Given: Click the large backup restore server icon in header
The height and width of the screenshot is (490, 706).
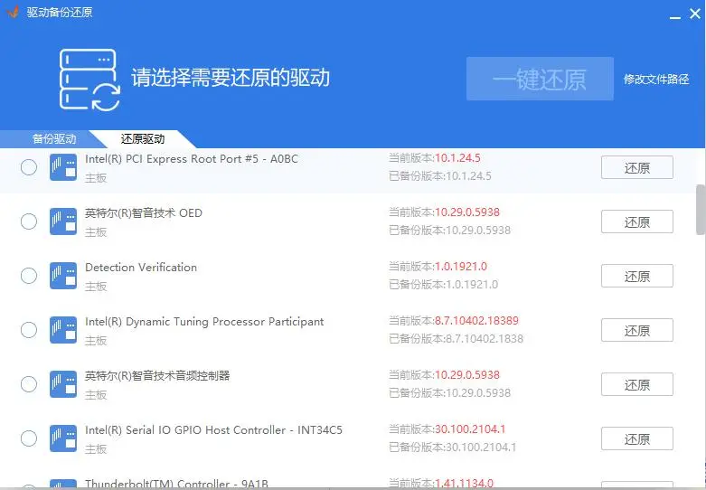Looking at the screenshot, I should coord(89,80).
